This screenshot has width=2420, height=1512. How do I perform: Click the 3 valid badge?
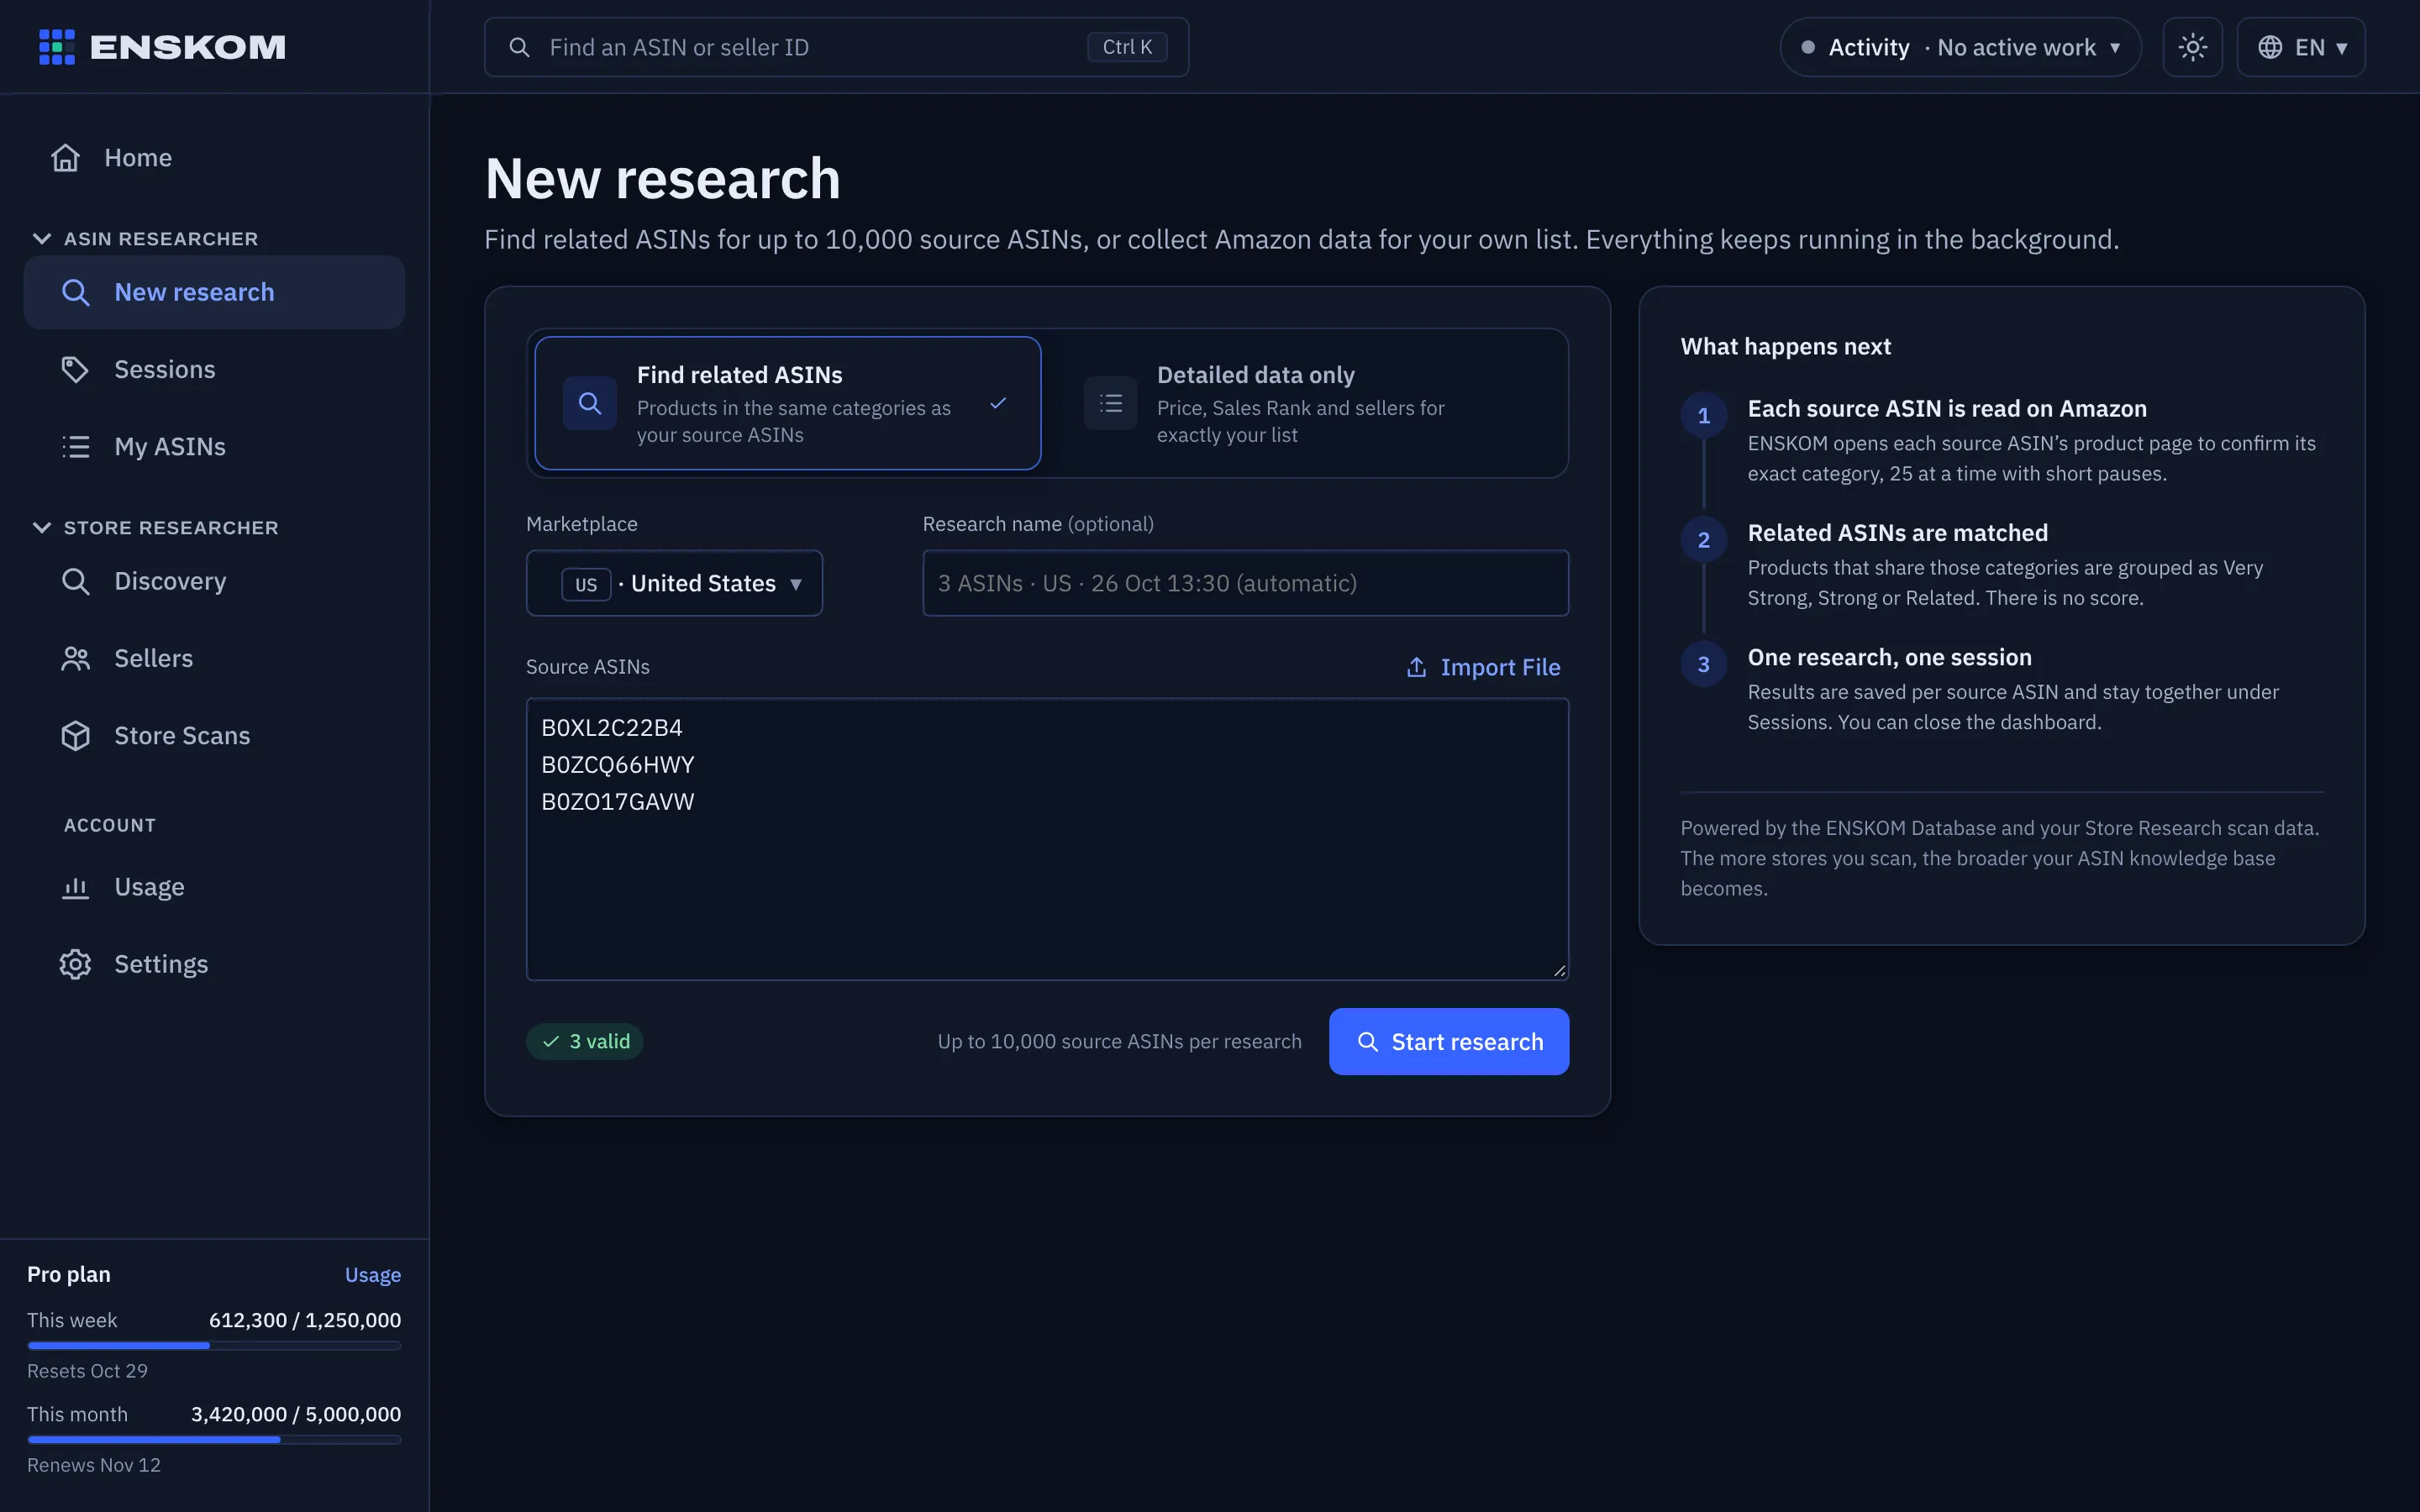585,1041
